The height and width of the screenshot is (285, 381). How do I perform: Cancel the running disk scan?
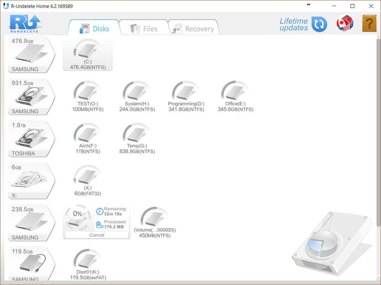pos(97,235)
